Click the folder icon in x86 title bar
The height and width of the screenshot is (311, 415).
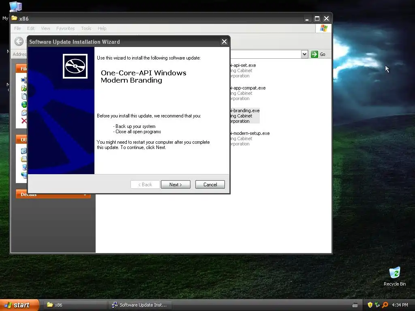pyautogui.click(x=14, y=18)
